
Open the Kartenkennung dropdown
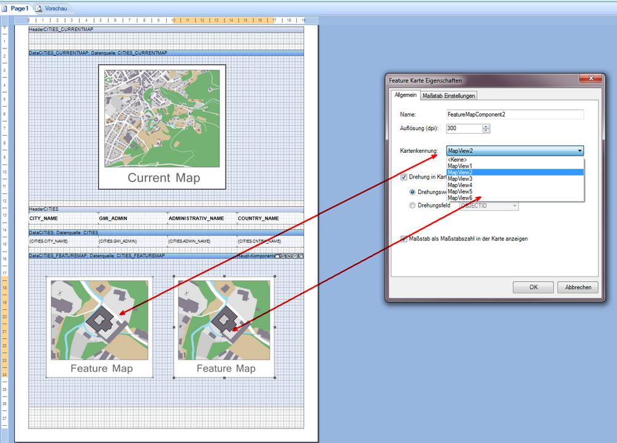click(580, 150)
